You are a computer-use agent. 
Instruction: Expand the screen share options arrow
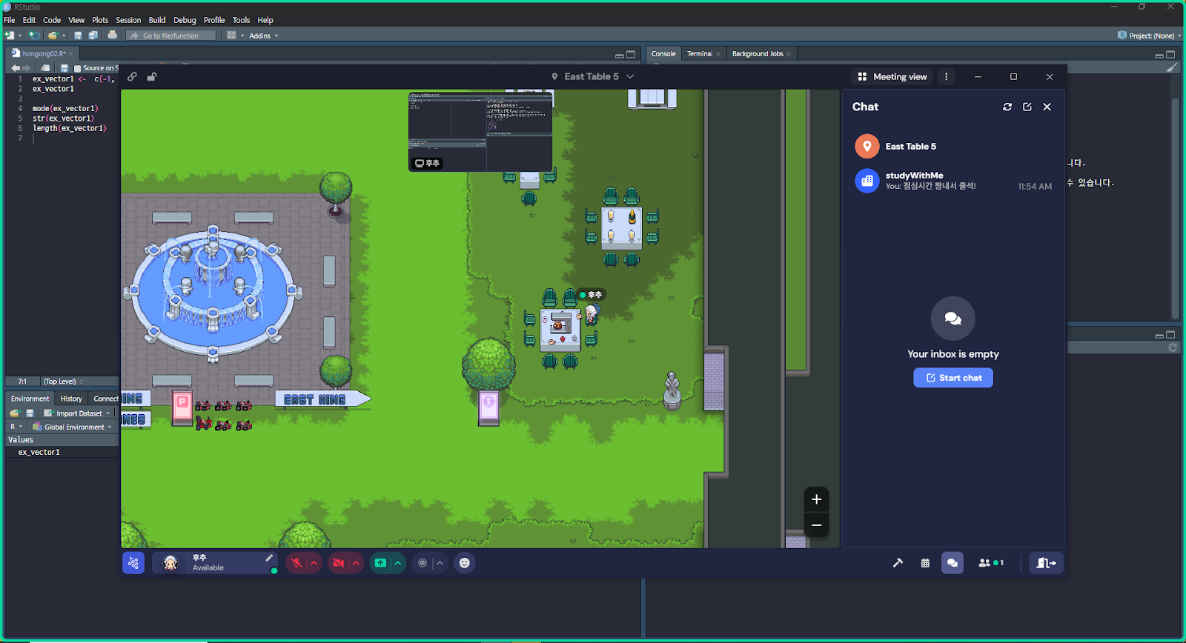[x=398, y=563]
